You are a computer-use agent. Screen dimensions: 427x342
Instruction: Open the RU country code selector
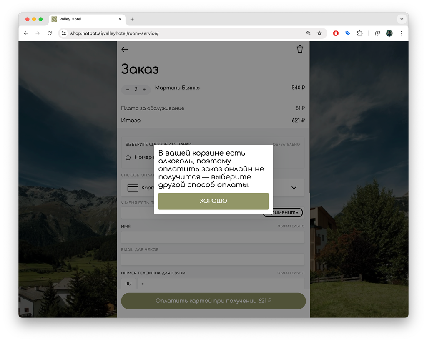pyautogui.click(x=128, y=284)
